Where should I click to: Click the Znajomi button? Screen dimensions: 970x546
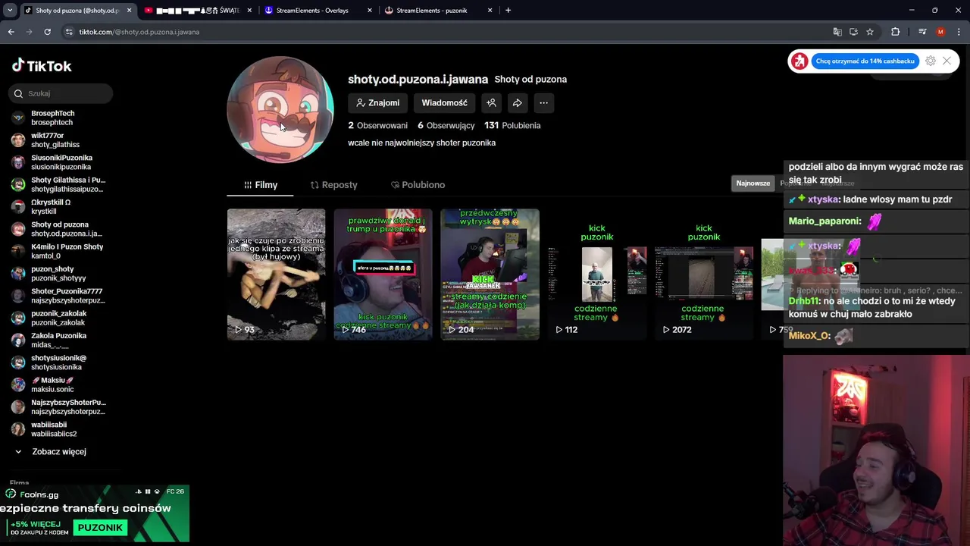point(378,103)
